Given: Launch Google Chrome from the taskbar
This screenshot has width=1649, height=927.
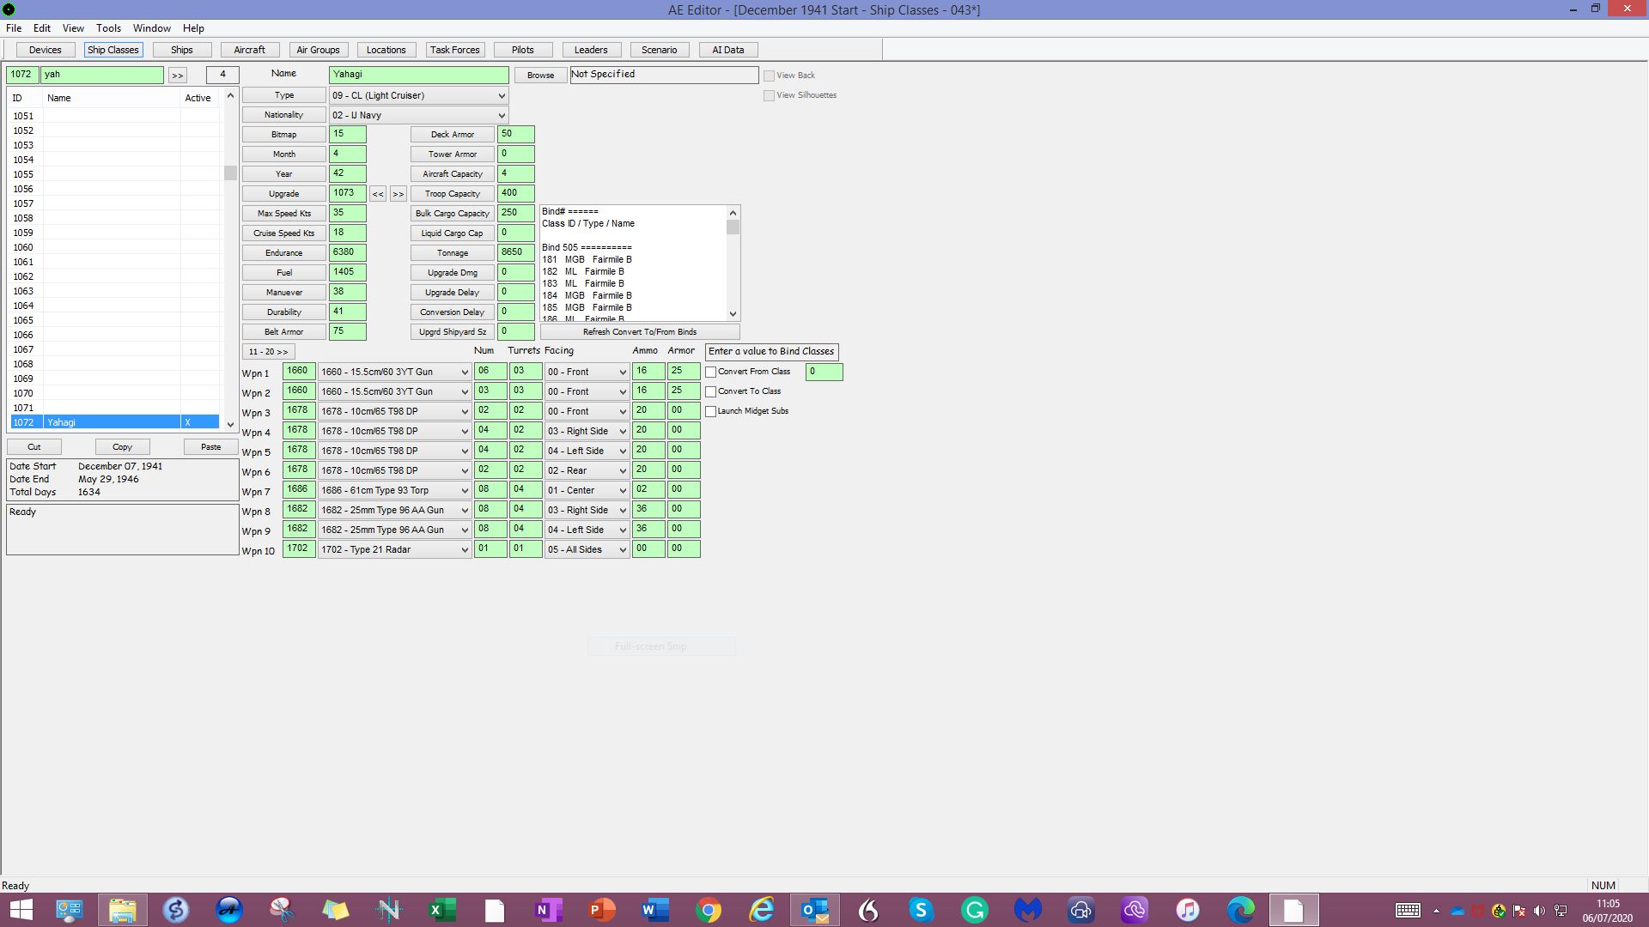Looking at the screenshot, I should (x=709, y=910).
